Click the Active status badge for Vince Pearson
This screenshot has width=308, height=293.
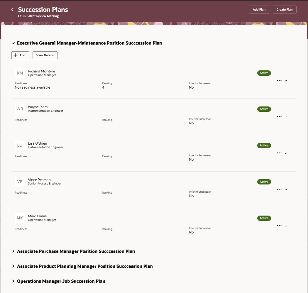coord(264,182)
